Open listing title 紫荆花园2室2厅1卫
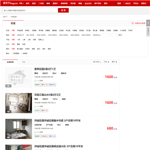The width and height of the screenshot is (150, 150). pyautogui.click(x=45, y=69)
